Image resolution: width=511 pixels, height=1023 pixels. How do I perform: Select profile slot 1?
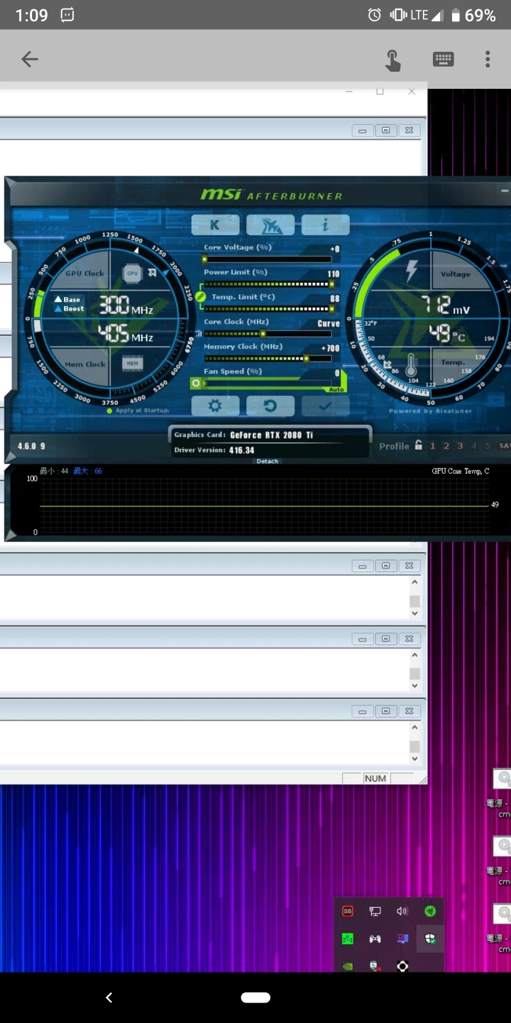point(432,445)
